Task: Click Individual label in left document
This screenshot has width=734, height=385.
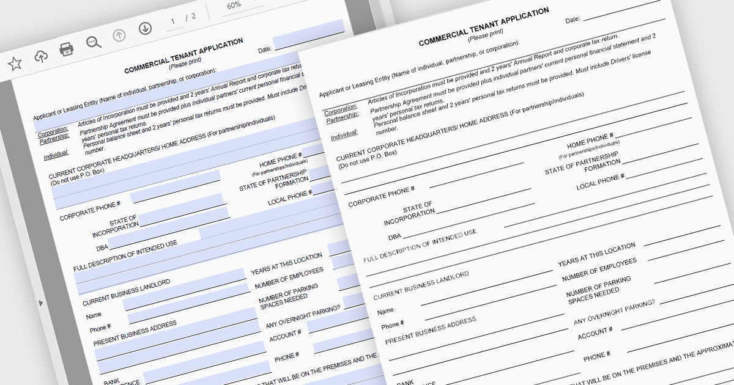Action: point(56,155)
